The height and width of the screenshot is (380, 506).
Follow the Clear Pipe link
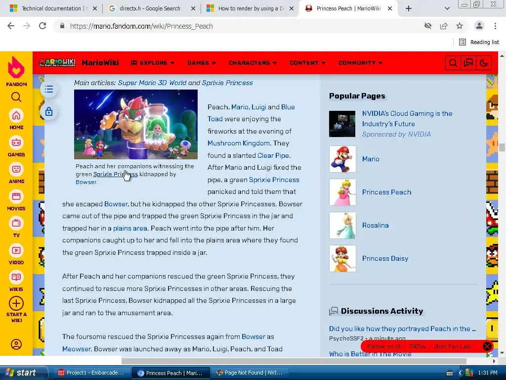(273, 155)
